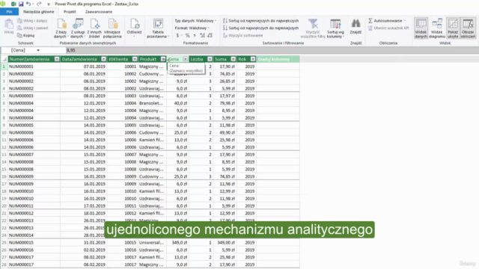Viewport: 479px width, 269px height.
Task: Undo the last action
Action: pyautogui.click(x=28, y=4)
